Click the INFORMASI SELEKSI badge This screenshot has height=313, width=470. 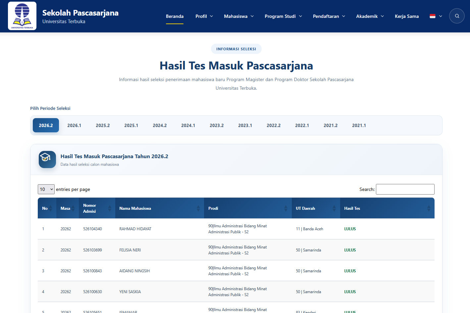[x=236, y=49]
